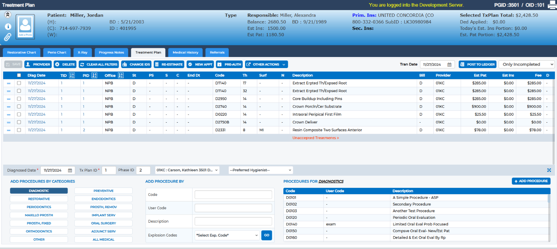
Task: Click the GO button for explosion codes
Action: point(267,235)
